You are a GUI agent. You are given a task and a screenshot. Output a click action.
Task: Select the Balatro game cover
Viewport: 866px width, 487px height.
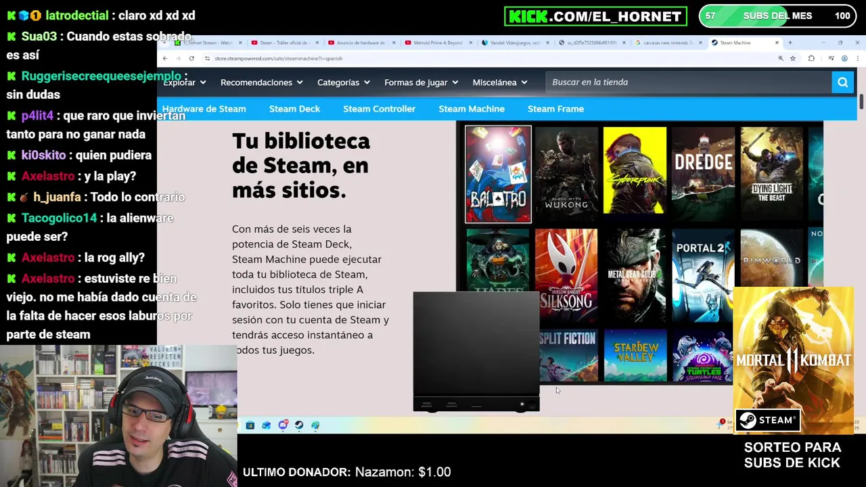tap(498, 175)
